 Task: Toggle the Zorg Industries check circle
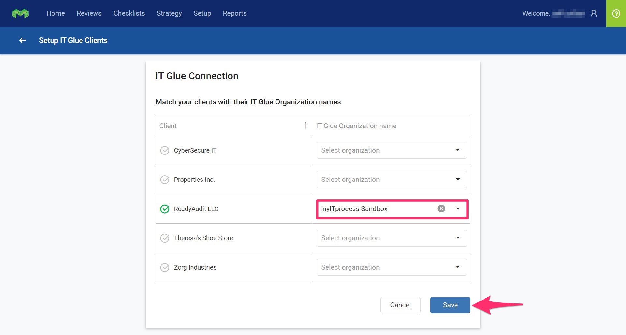[165, 267]
